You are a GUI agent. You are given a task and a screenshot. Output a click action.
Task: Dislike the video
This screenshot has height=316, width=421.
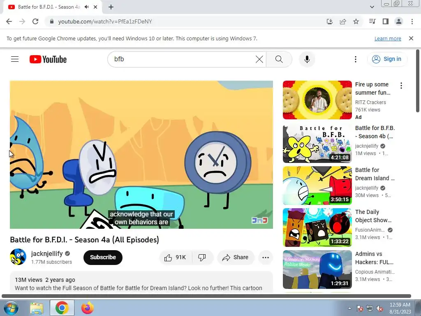202,258
